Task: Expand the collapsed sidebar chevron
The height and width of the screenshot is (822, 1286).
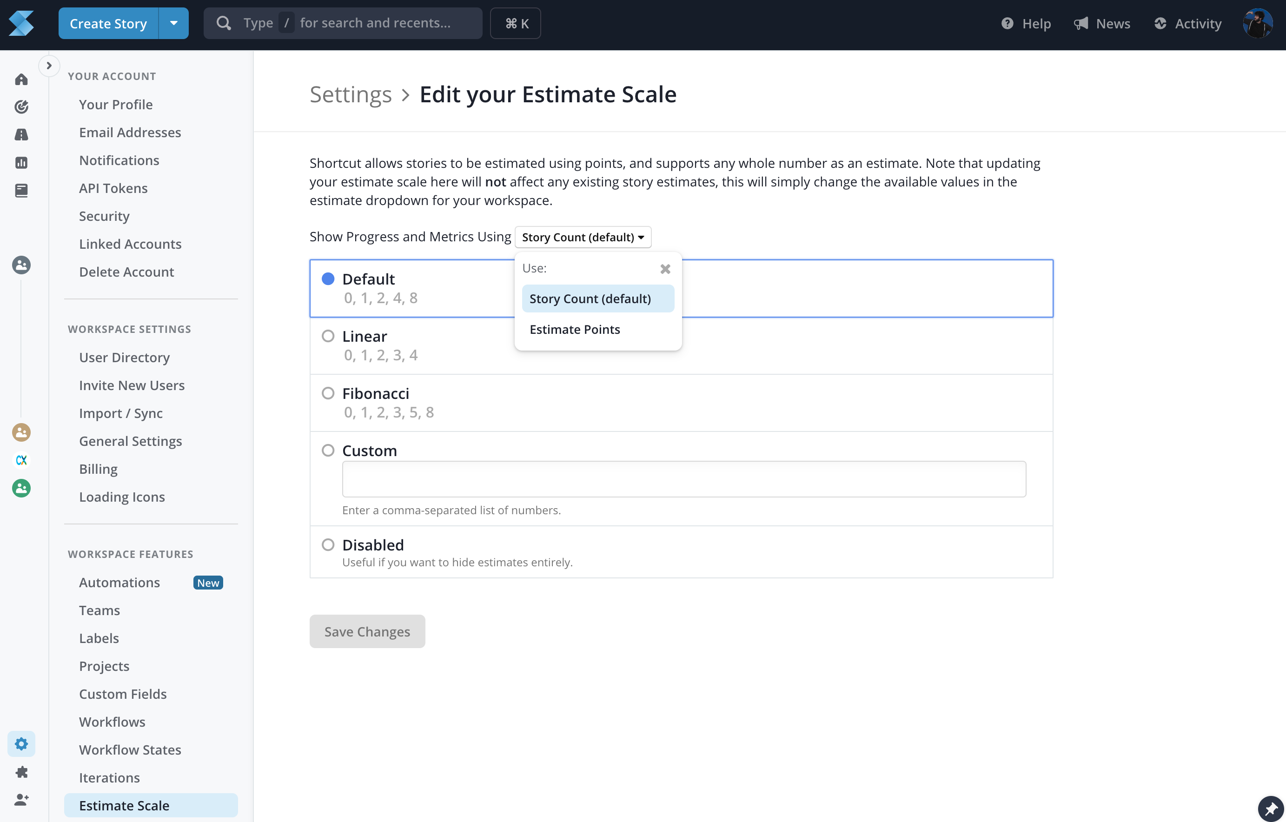Action: (x=49, y=66)
